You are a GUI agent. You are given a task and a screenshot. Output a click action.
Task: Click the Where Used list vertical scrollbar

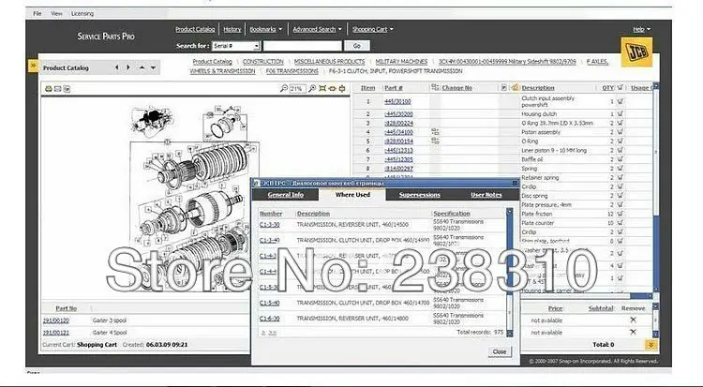[509, 272]
